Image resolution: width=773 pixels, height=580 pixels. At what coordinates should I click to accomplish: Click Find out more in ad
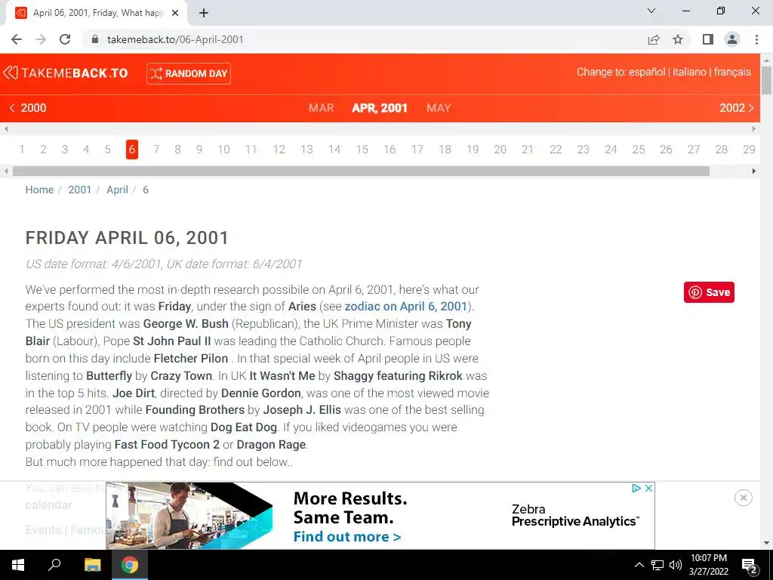(347, 537)
